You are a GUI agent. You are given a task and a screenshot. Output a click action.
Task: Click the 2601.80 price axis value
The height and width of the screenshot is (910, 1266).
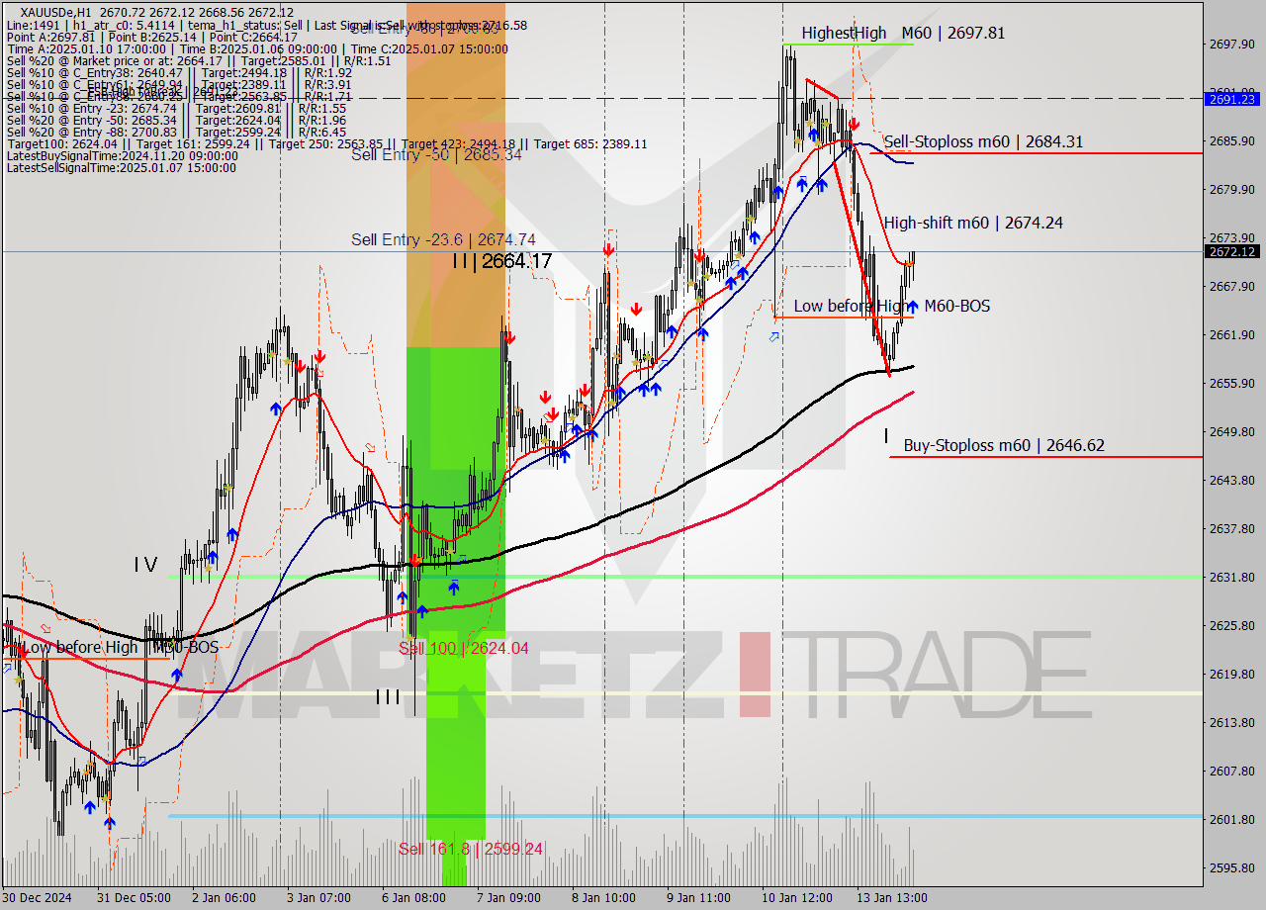click(1231, 819)
